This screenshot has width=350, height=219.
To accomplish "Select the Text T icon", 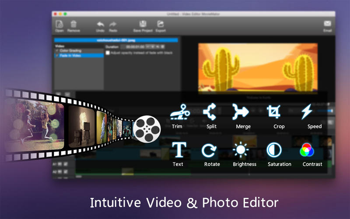I will 179,149.
